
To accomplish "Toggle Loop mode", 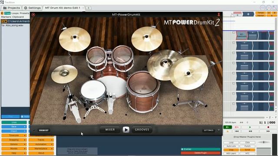I will point(231,143).
